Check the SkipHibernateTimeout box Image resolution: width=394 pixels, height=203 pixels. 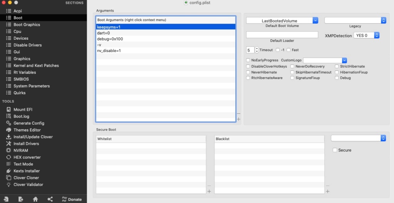coord(292,72)
